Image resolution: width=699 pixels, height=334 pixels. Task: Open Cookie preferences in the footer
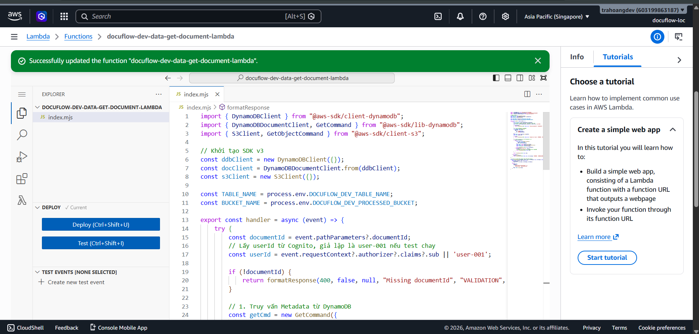tap(662, 327)
